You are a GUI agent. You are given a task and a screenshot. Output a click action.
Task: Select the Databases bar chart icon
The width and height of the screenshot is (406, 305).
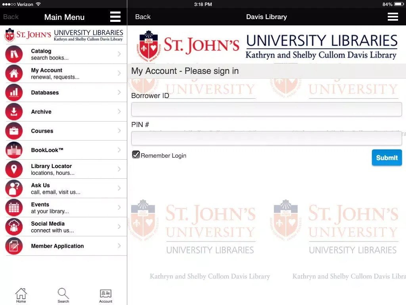coord(14,93)
